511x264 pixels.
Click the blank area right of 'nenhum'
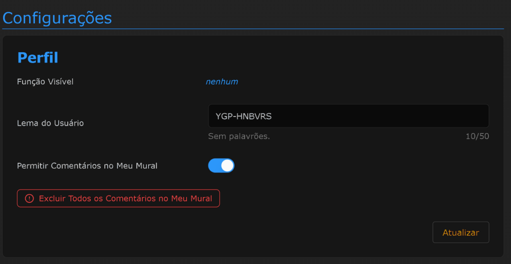[349, 82]
